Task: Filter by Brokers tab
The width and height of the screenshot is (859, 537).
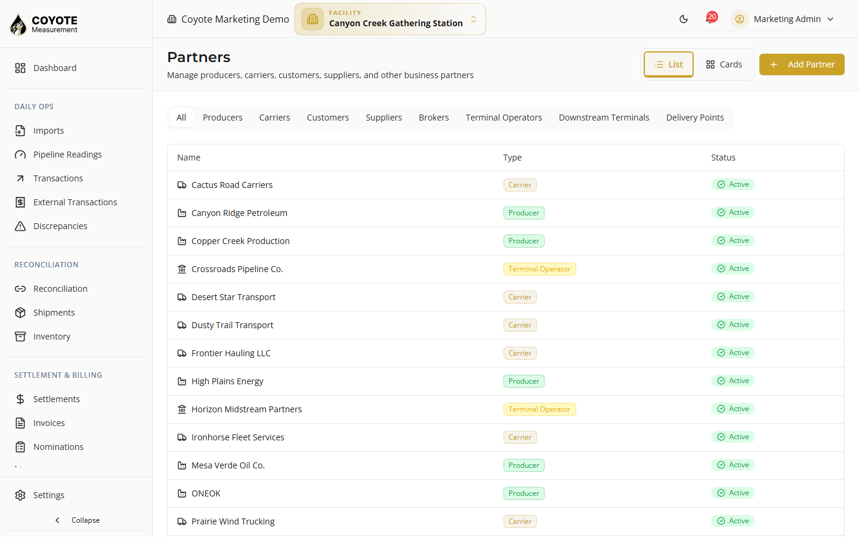Action: tap(434, 118)
